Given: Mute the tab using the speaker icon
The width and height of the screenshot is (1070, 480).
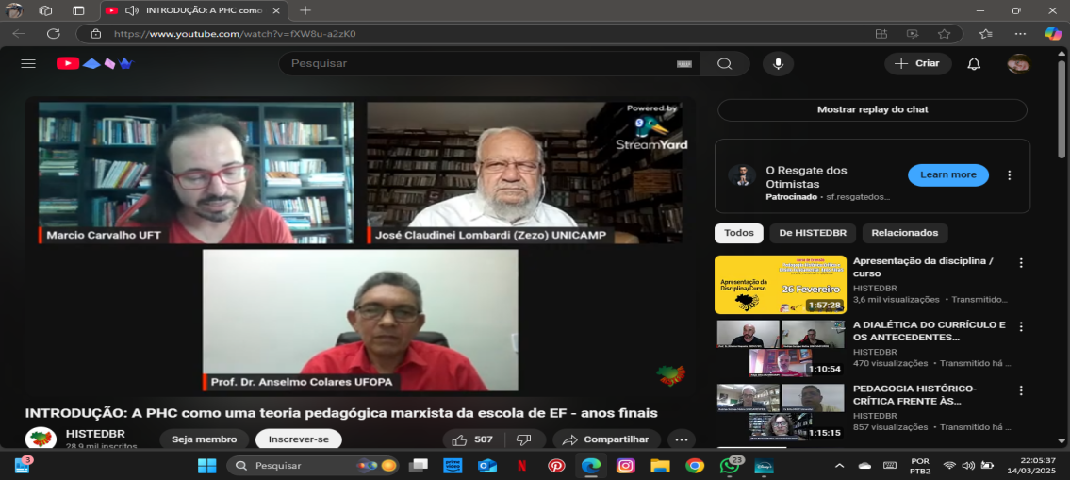Looking at the screenshot, I should [x=131, y=10].
